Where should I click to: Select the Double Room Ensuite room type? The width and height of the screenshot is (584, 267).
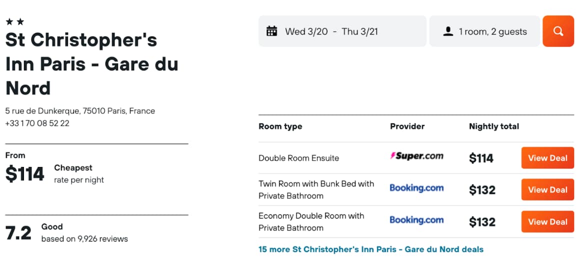[x=298, y=158]
